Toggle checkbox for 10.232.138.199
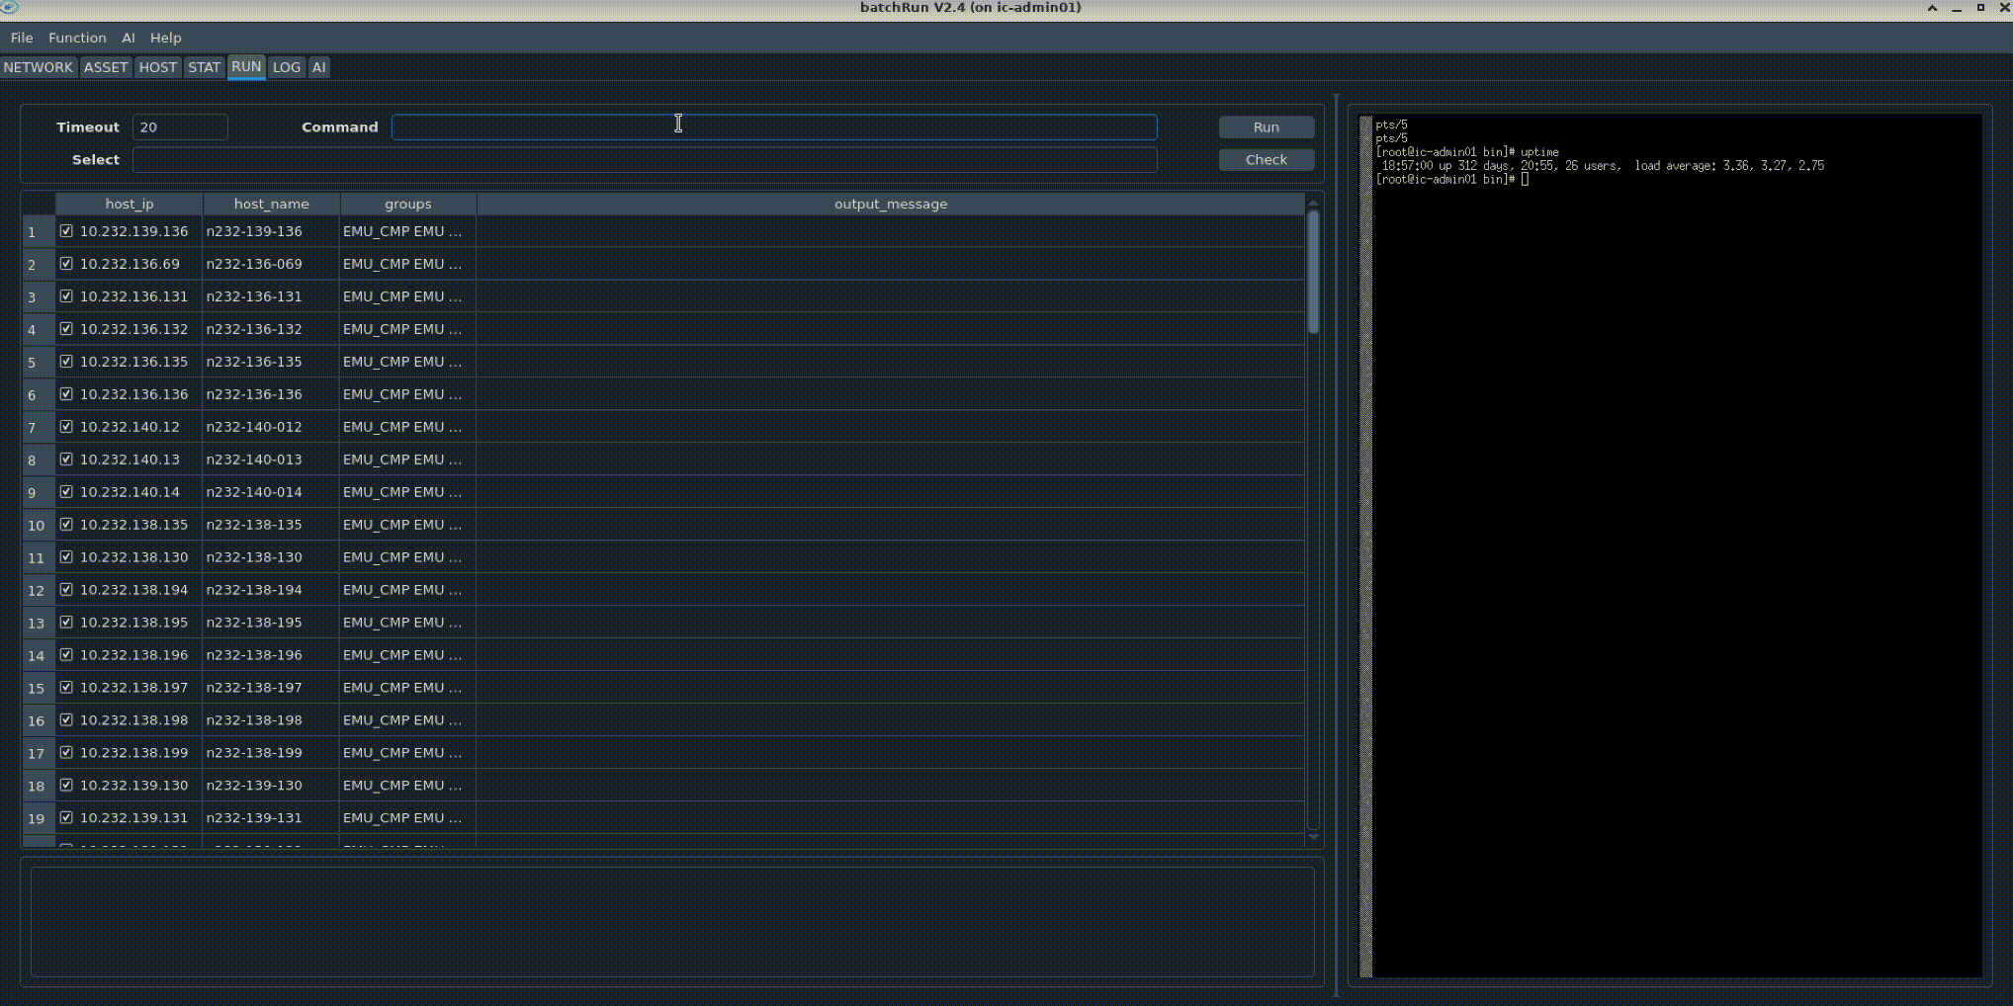The width and height of the screenshot is (2013, 1006). click(66, 753)
